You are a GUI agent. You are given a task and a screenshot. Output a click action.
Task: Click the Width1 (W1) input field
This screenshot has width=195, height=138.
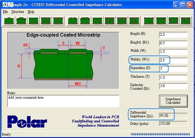[x=173, y=60]
